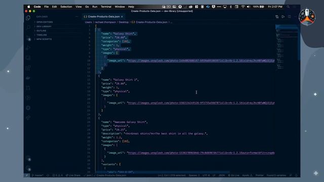
Task: Open the volume control in menu bar
Action: [x=249, y=7]
